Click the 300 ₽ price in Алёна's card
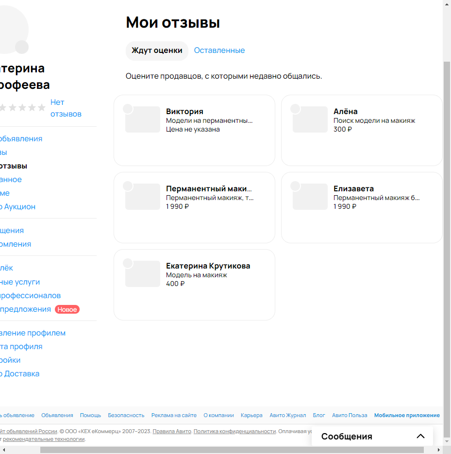451x454 pixels. pyautogui.click(x=342, y=130)
